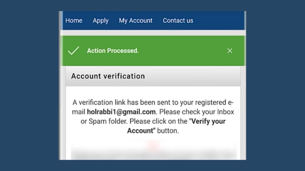The height and width of the screenshot is (171, 305).
Task: Click the bold "Verify your Account" text
Action: coord(208,121)
